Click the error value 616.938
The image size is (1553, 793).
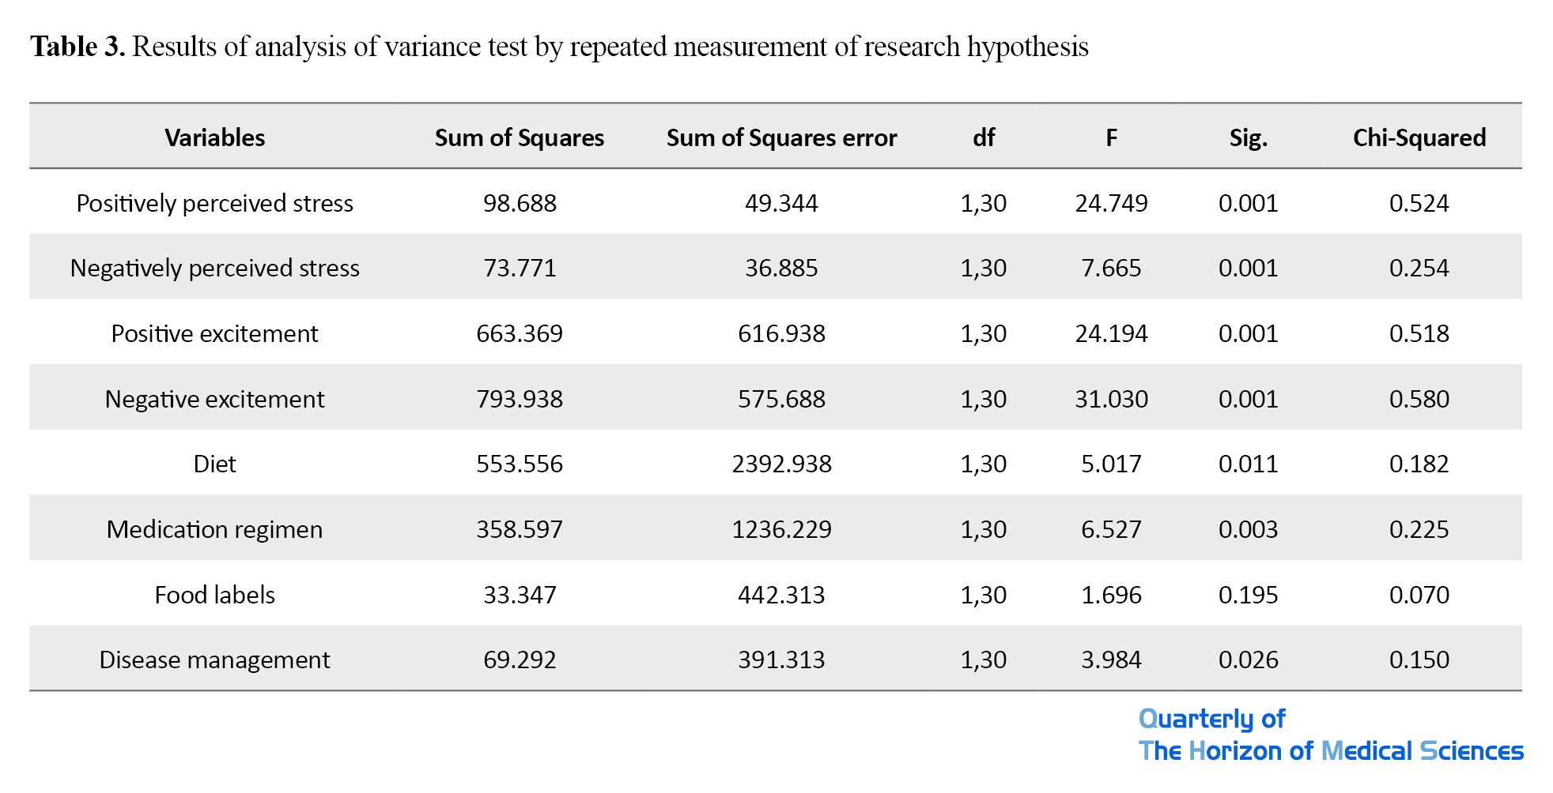781,333
